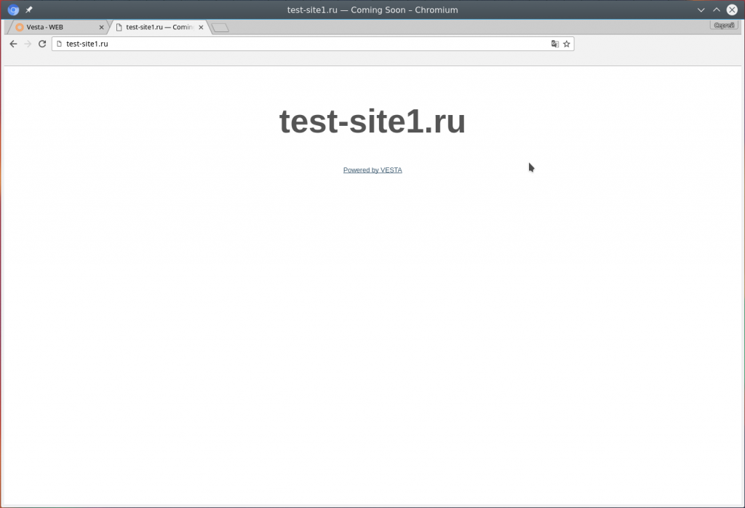Screen dimensions: 745x508
Task: Open the translate page icon
Action: 554,44
